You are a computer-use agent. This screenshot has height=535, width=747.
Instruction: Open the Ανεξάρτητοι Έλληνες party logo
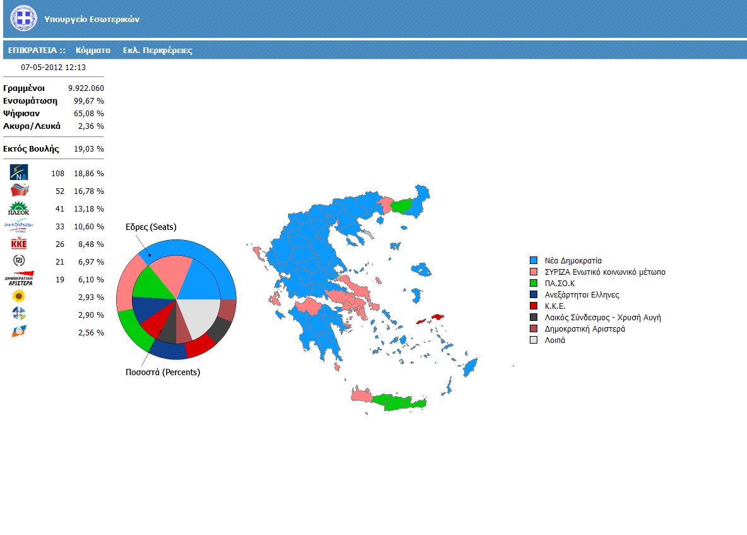coord(19,226)
